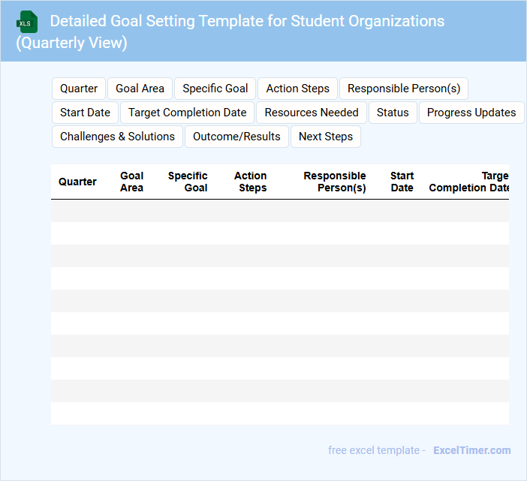The height and width of the screenshot is (481, 527).
Task: Click the Specific Goal tag
Action: [x=215, y=89]
